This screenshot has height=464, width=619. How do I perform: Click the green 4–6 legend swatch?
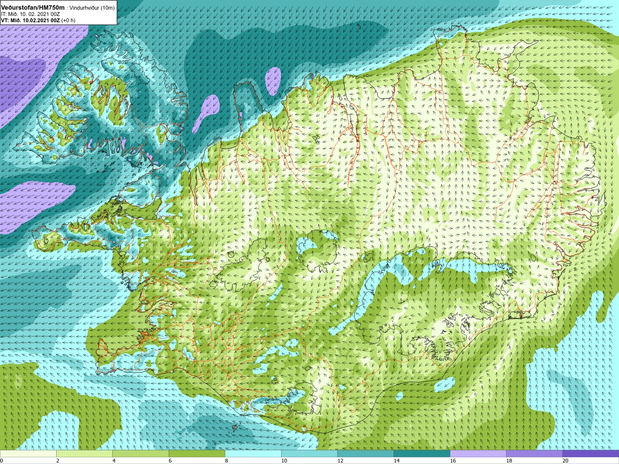point(141,454)
